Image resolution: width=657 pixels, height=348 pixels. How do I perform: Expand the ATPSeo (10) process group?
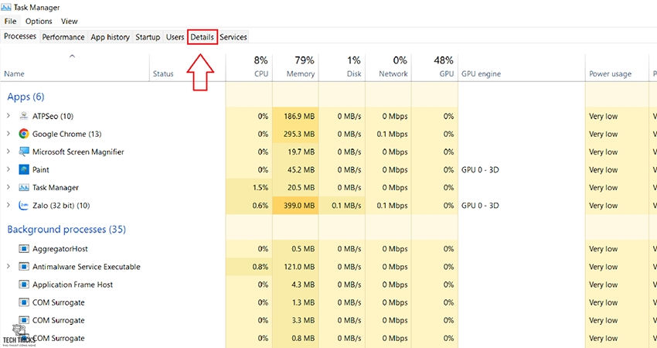[8, 116]
